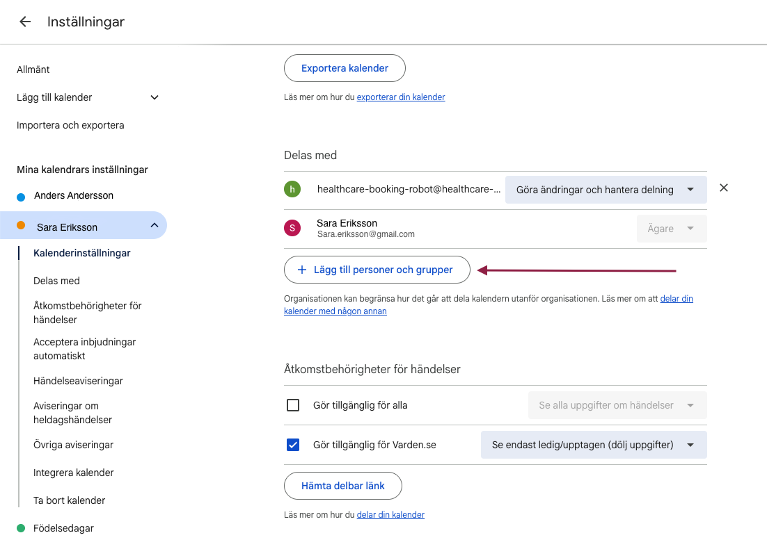Click the orange dot beside Sara Eriksson
This screenshot has width=767, height=549.
(x=21, y=226)
